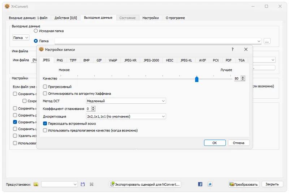The height and width of the screenshot is (194, 289).
Task: Open the presets dropdown list
Action: click(59, 184)
